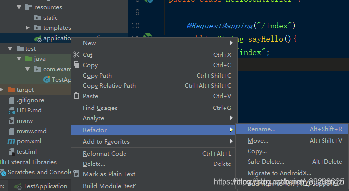Click the gutter icon on line 11
Viewport: 349px width, 191px height.
148,36
